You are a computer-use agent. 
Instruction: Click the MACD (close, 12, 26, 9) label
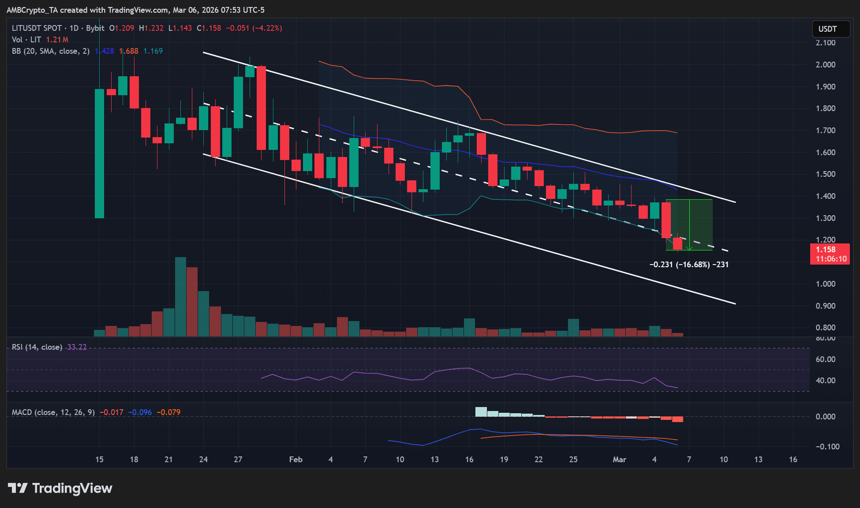53,412
